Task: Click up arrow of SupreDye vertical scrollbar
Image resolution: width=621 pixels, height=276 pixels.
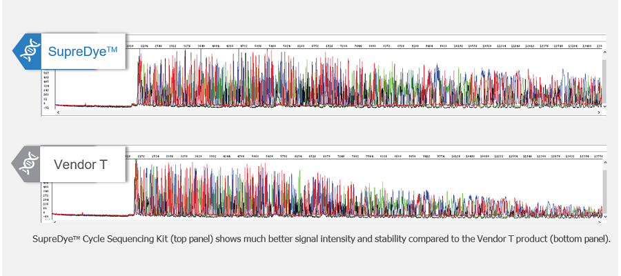Action: (x=604, y=52)
